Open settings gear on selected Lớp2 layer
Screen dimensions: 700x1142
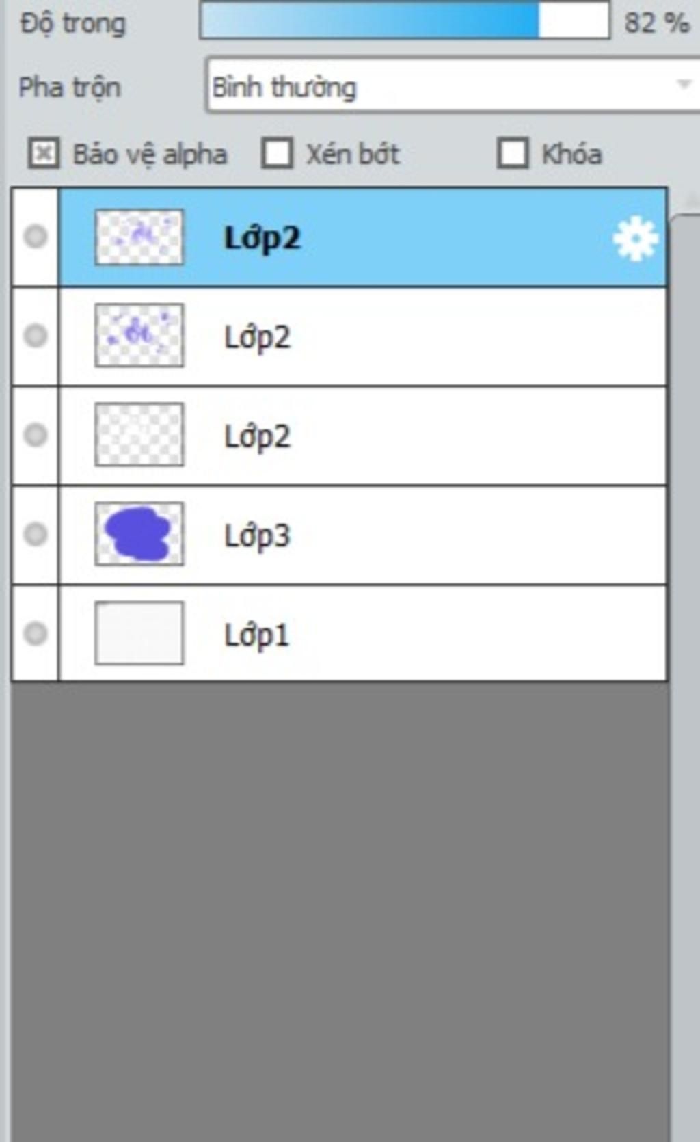tap(635, 238)
